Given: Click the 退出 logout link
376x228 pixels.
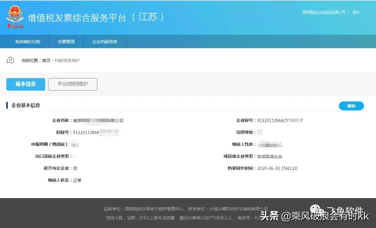Looking at the screenshot, I should click(x=355, y=12).
